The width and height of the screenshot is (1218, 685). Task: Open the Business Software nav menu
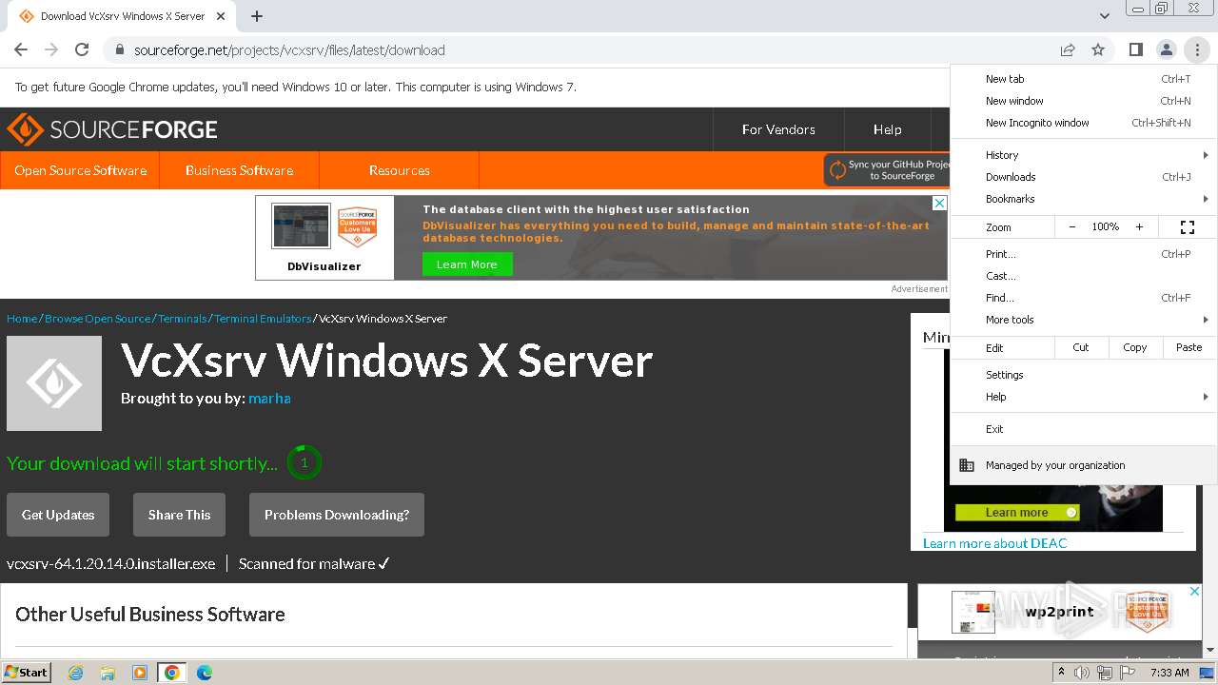coord(239,170)
